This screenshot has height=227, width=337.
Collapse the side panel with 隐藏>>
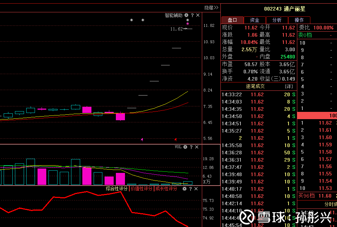[x=211, y=8]
